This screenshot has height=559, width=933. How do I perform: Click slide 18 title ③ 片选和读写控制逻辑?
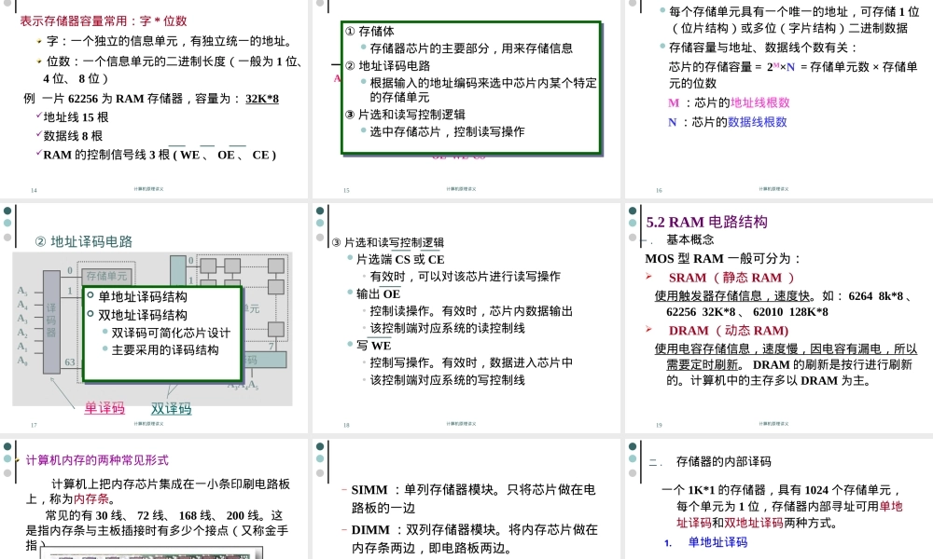(388, 242)
